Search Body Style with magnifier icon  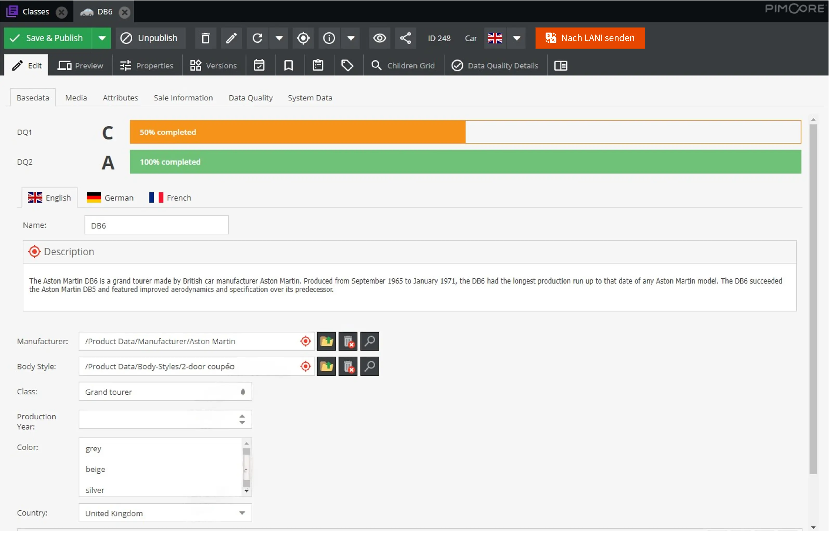tap(370, 366)
